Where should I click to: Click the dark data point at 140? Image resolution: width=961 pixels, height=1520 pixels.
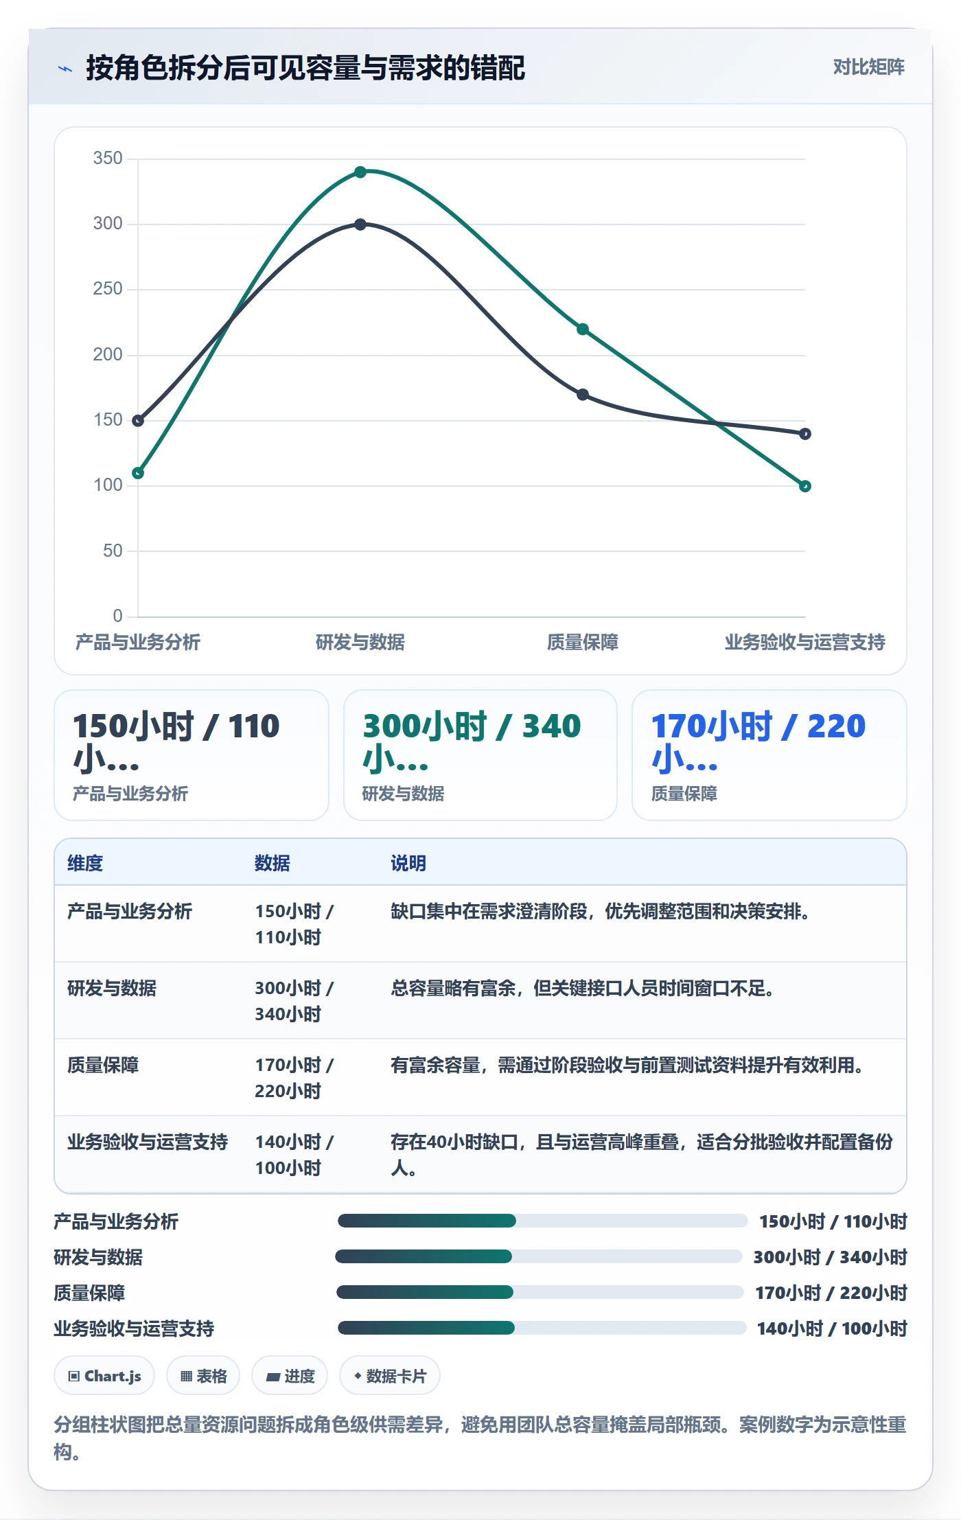coord(805,434)
